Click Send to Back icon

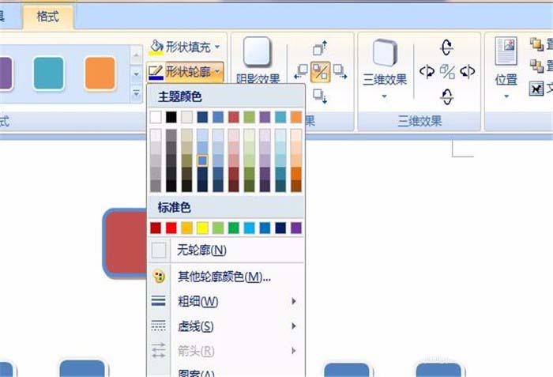tap(536, 66)
